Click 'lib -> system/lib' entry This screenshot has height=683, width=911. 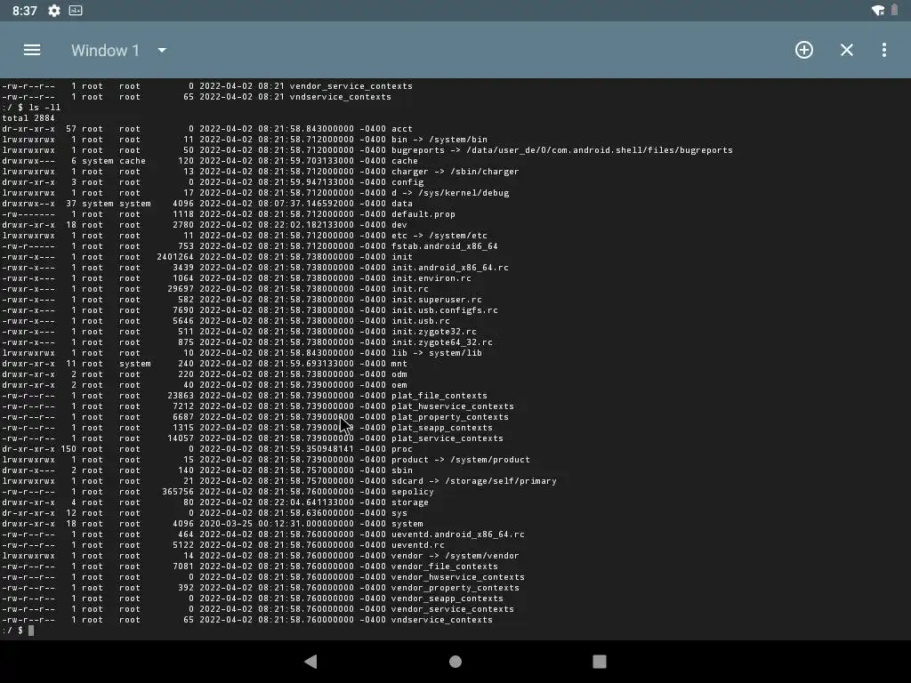436,353
